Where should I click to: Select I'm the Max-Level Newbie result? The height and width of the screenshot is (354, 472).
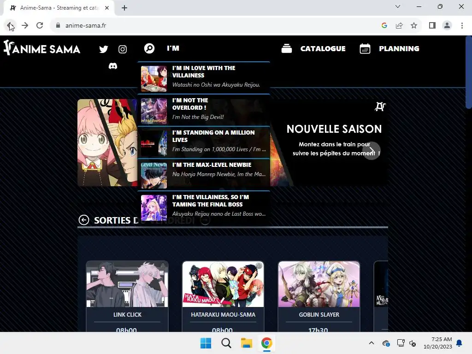[x=203, y=175]
